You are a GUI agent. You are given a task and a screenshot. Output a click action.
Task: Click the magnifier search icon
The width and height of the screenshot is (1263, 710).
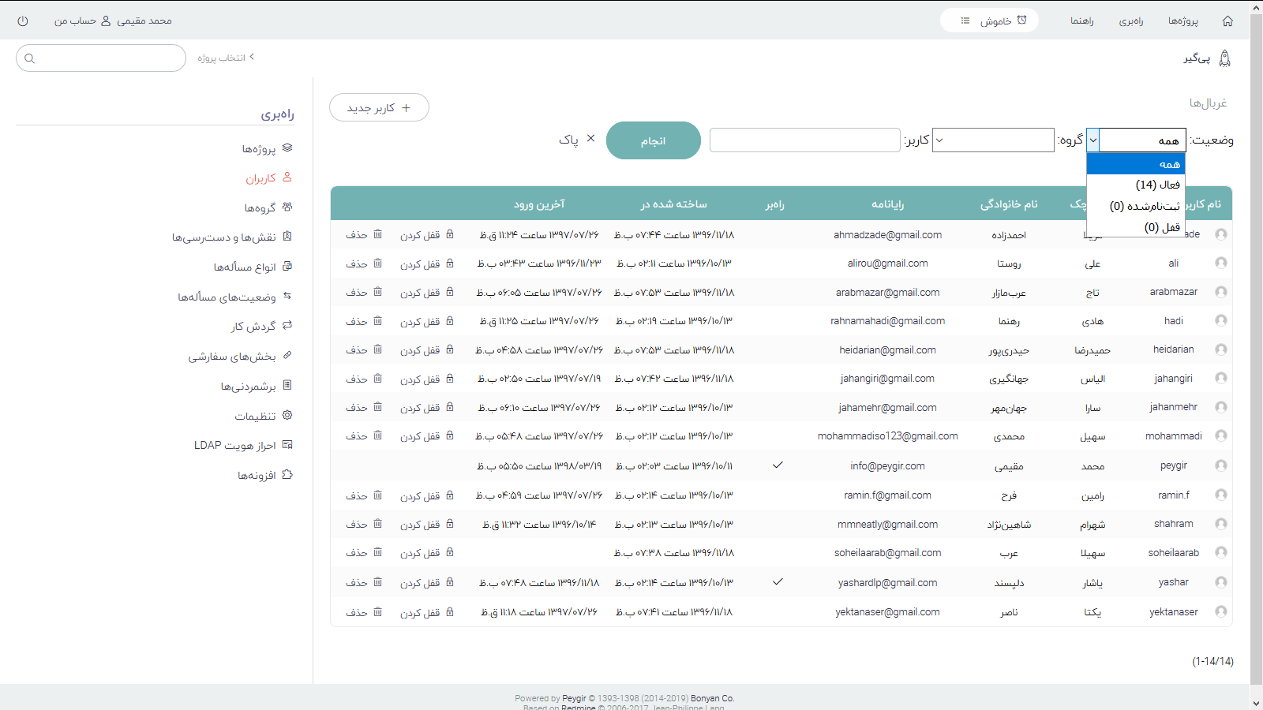click(x=30, y=58)
